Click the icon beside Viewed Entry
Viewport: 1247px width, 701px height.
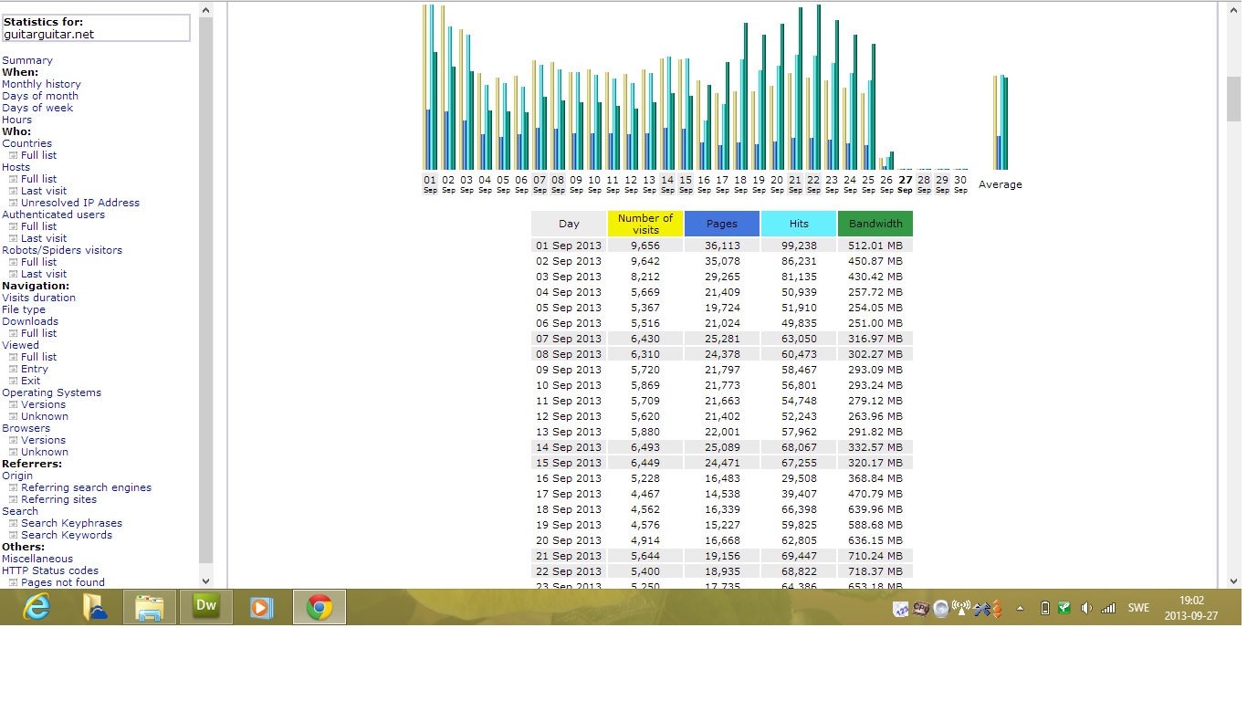pyautogui.click(x=14, y=369)
